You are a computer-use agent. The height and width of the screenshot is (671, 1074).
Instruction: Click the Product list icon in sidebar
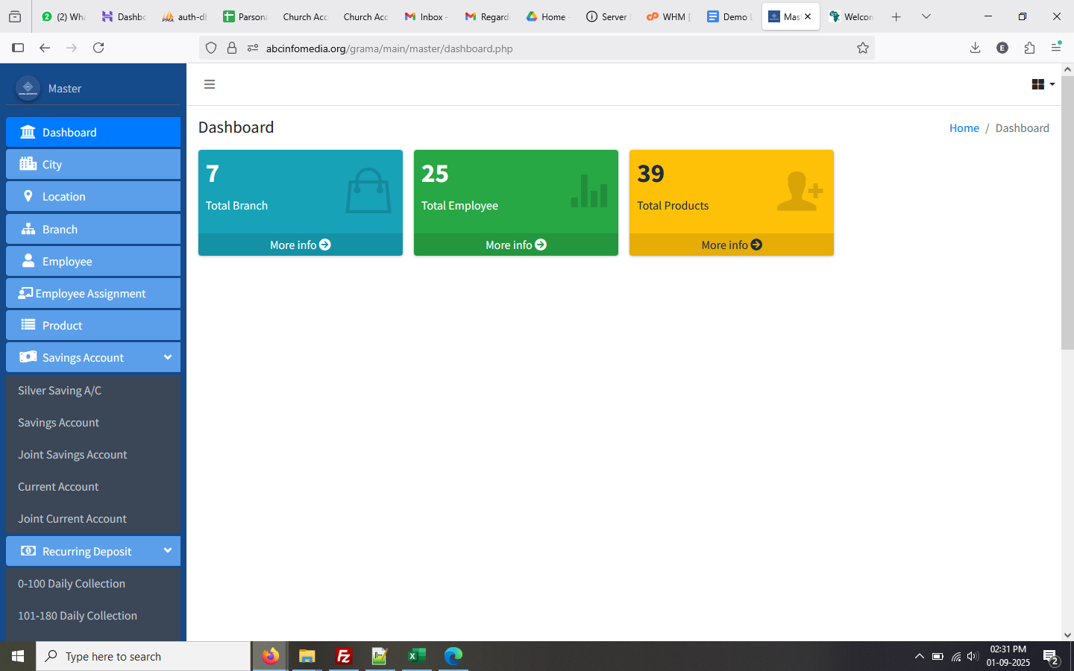point(28,325)
